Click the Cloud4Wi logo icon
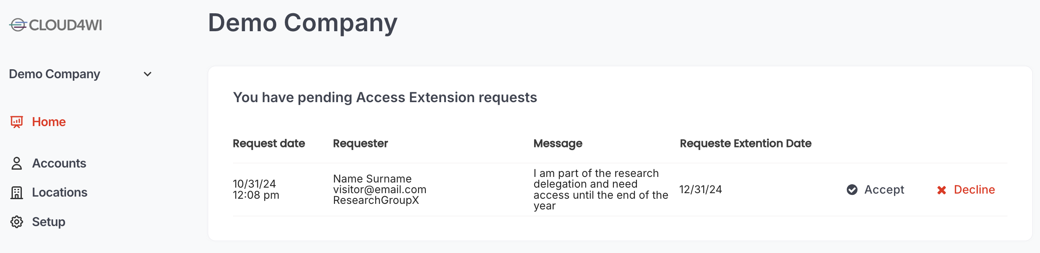The height and width of the screenshot is (253, 1040). pyautogui.click(x=18, y=25)
